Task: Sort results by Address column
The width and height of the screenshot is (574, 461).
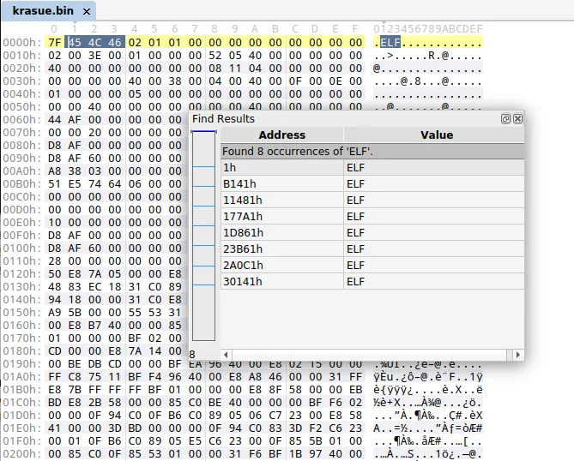Action: click(x=282, y=135)
